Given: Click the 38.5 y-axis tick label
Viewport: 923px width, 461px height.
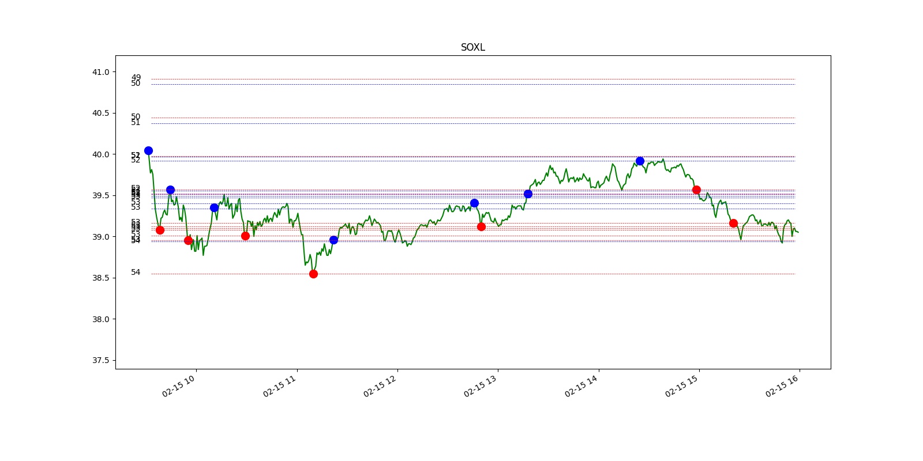Looking at the screenshot, I should click(100, 278).
